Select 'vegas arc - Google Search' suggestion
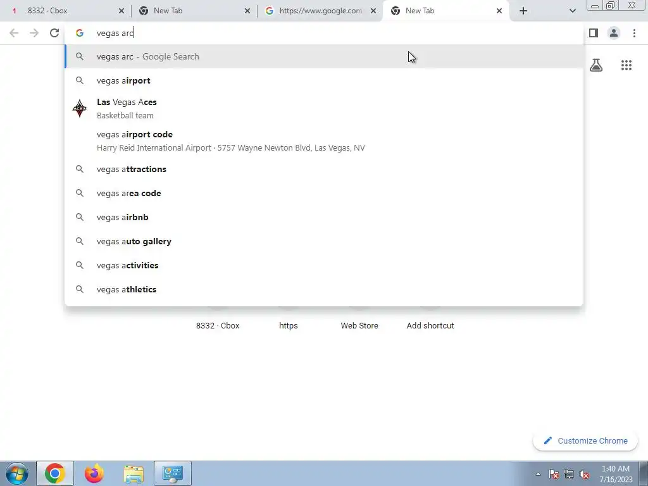Viewport: 648px width, 486px height. (x=324, y=56)
